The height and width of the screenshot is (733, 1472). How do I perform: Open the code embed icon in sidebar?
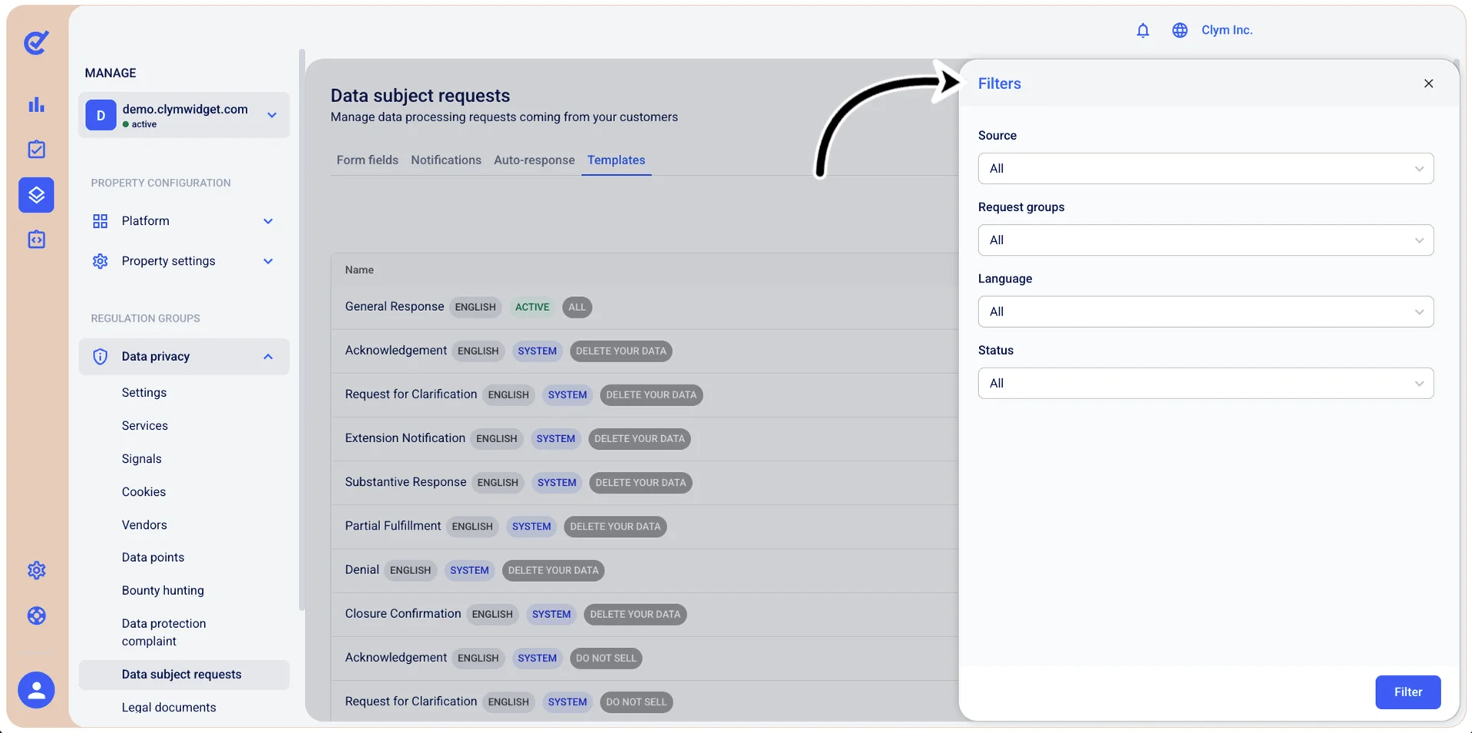click(36, 239)
